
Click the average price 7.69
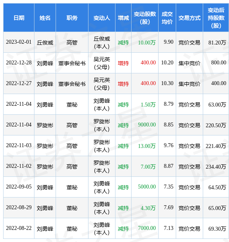point(168,207)
